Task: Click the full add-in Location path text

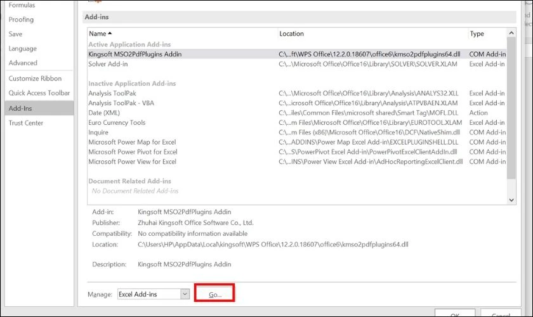Action: click(x=273, y=244)
